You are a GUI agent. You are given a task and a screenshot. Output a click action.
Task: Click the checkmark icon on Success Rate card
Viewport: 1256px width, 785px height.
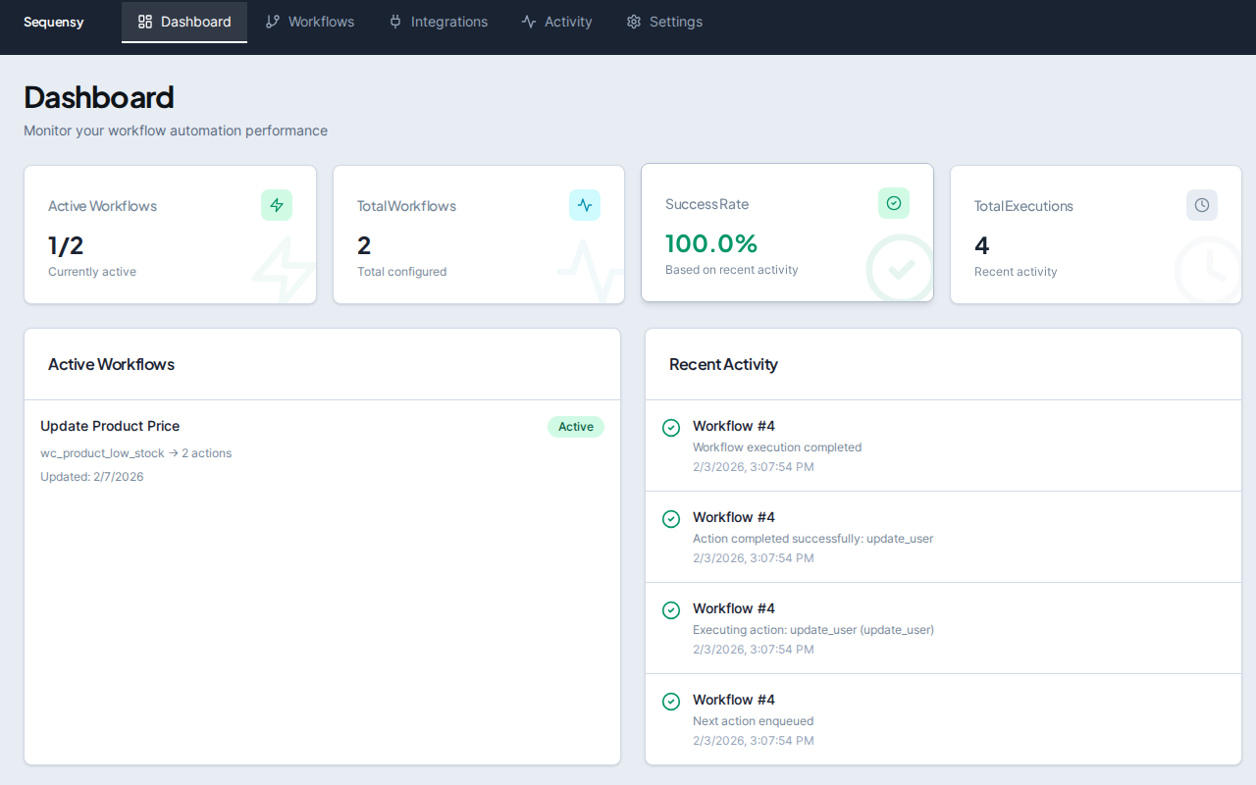(894, 203)
